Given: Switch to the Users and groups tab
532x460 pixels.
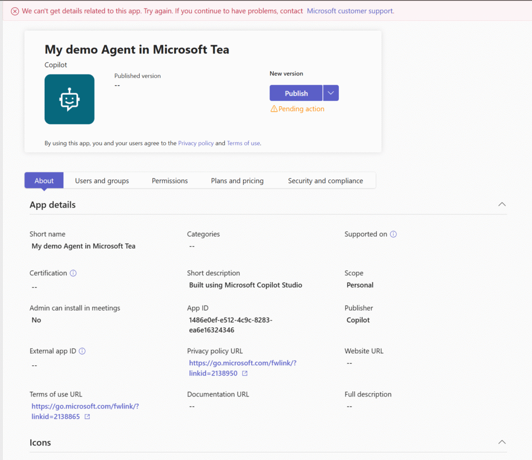Looking at the screenshot, I should pyautogui.click(x=102, y=181).
